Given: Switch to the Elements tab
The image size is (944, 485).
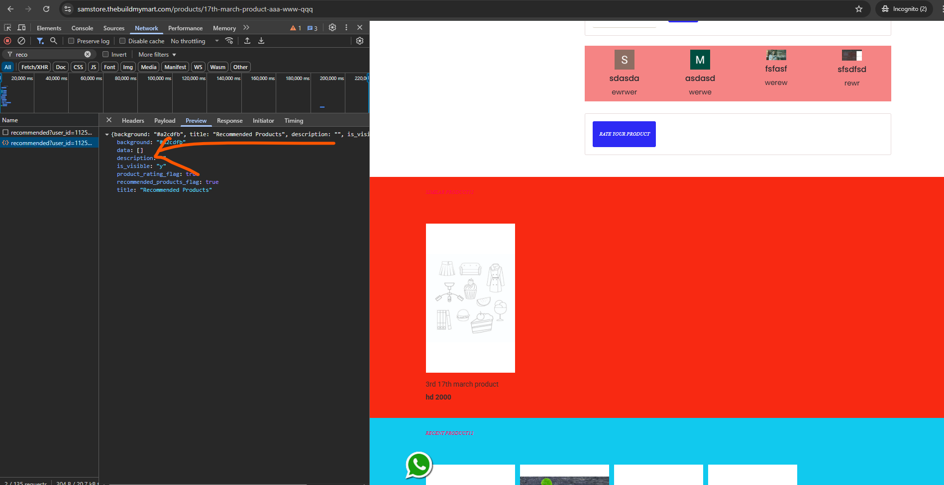Looking at the screenshot, I should [x=49, y=28].
